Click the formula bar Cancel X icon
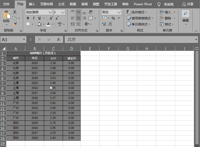The image size is (200, 147). 40,39
